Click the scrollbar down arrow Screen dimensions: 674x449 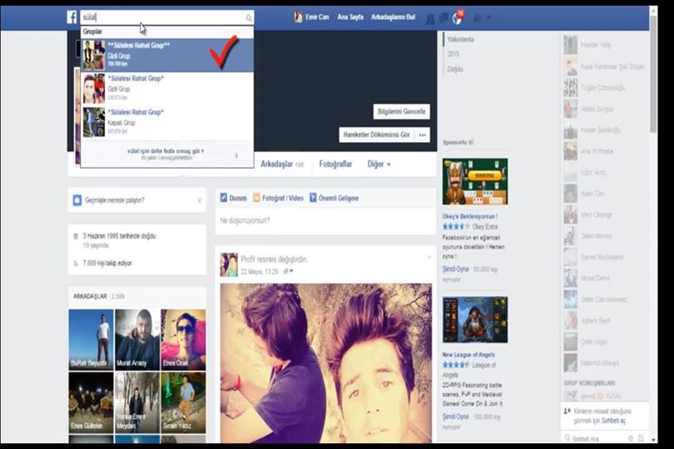653,440
